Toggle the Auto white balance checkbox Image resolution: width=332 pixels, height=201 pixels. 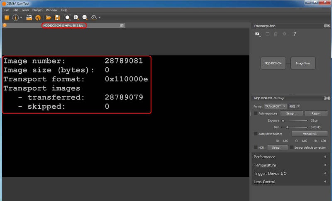point(256,134)
